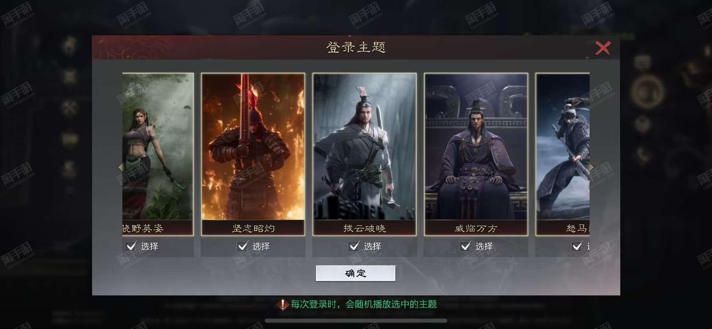The image size is (712, 329).
Task: Select the 威临万方 throne thumbnail
Action: tap(476, 147)
